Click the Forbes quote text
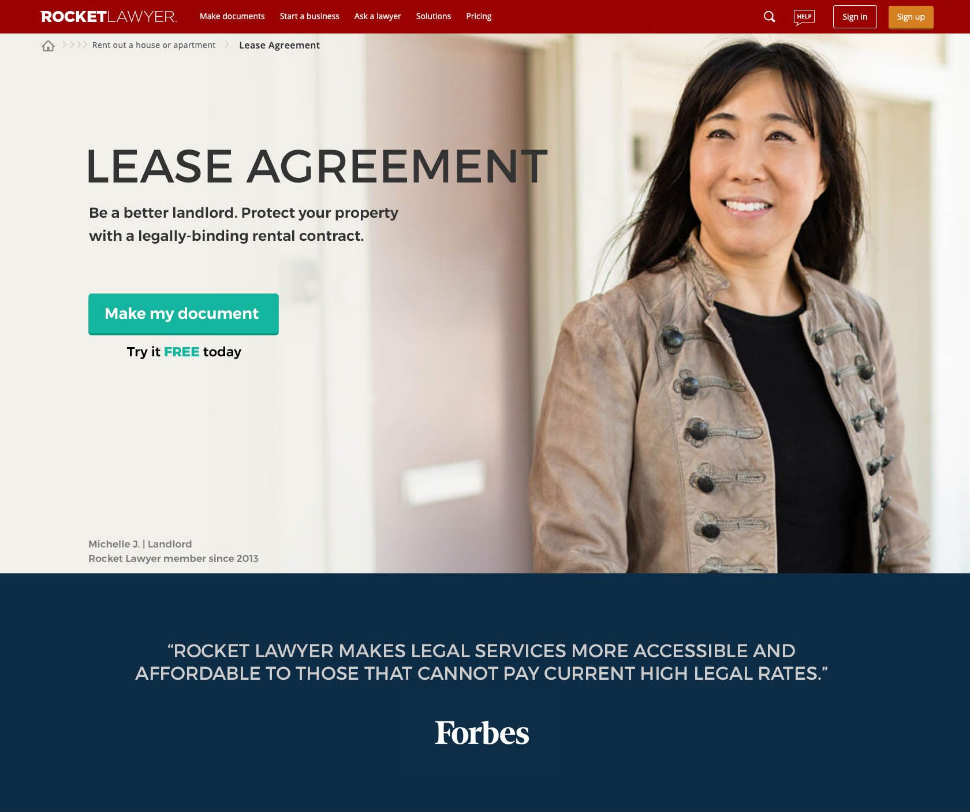 click(482, 662)
